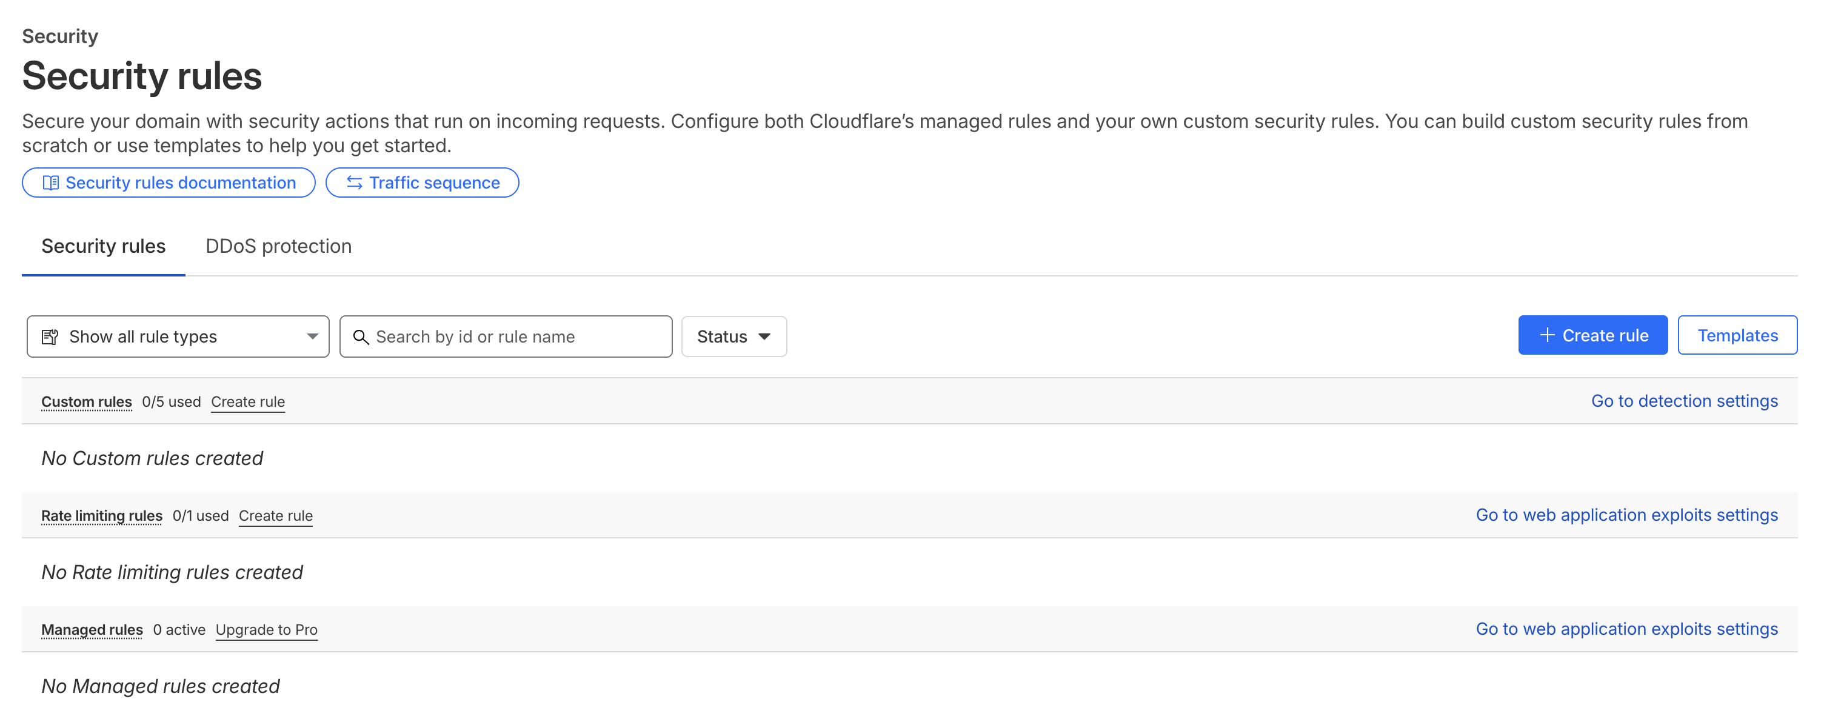Click Upgrade to Pro link

[266, 629]
